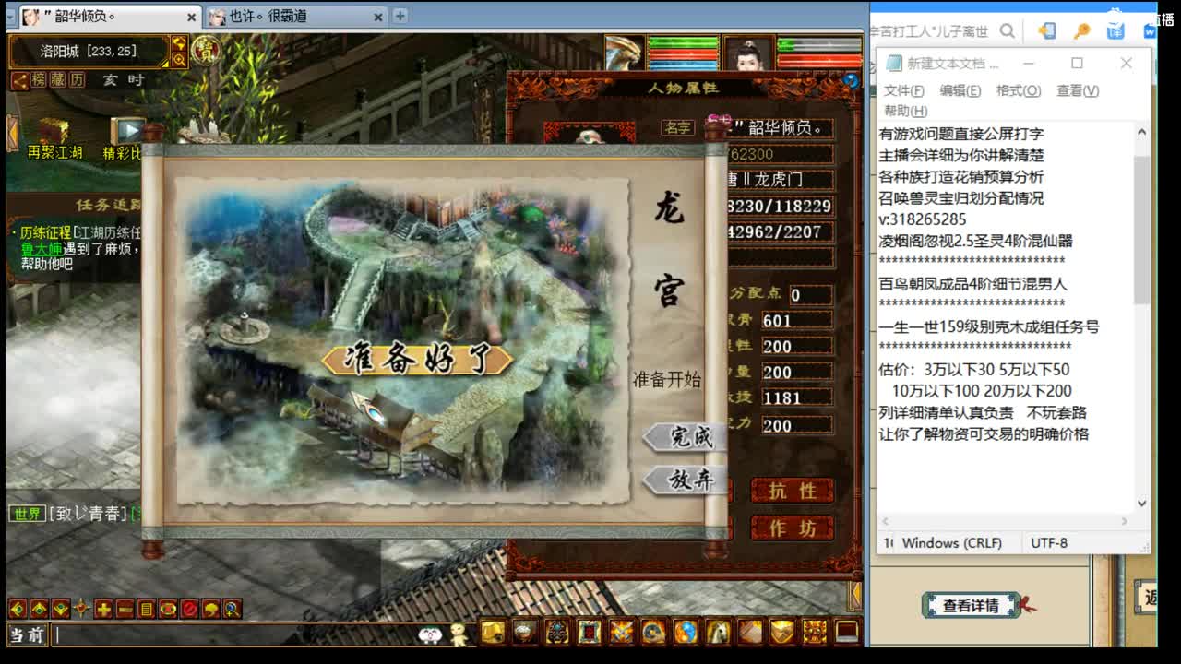Click the UTF-8 encoding status entry
1181x664 pixels.
pos(1049,543)
